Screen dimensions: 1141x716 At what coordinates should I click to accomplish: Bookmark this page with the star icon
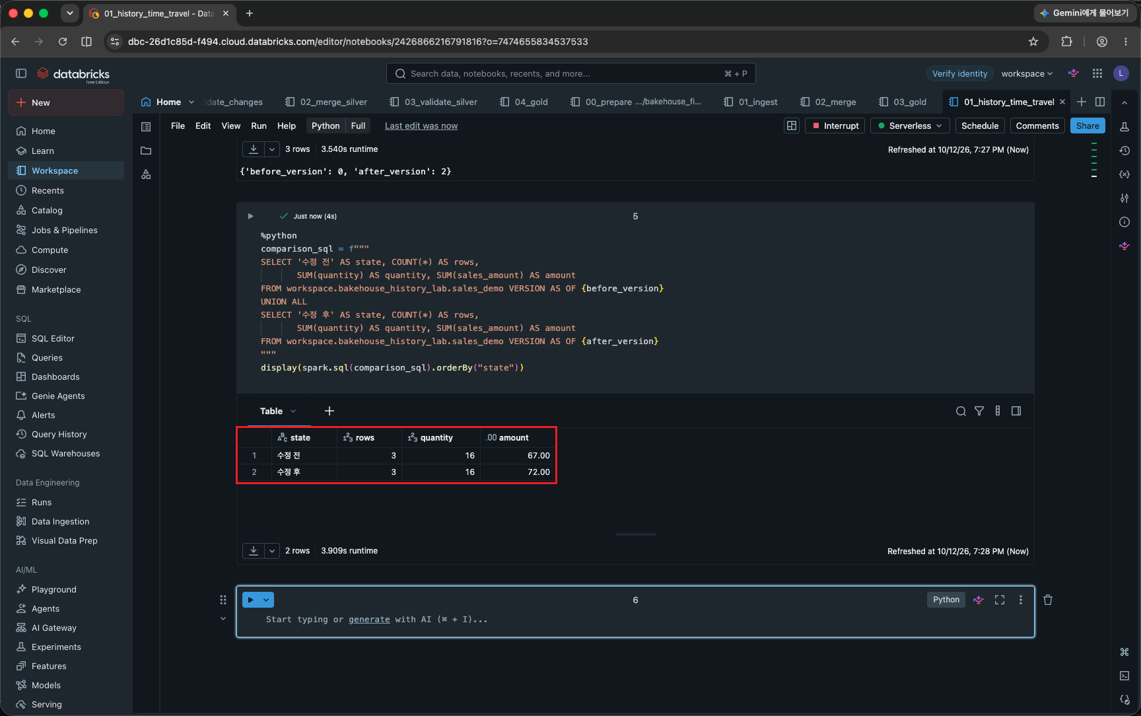(1033, 42)
